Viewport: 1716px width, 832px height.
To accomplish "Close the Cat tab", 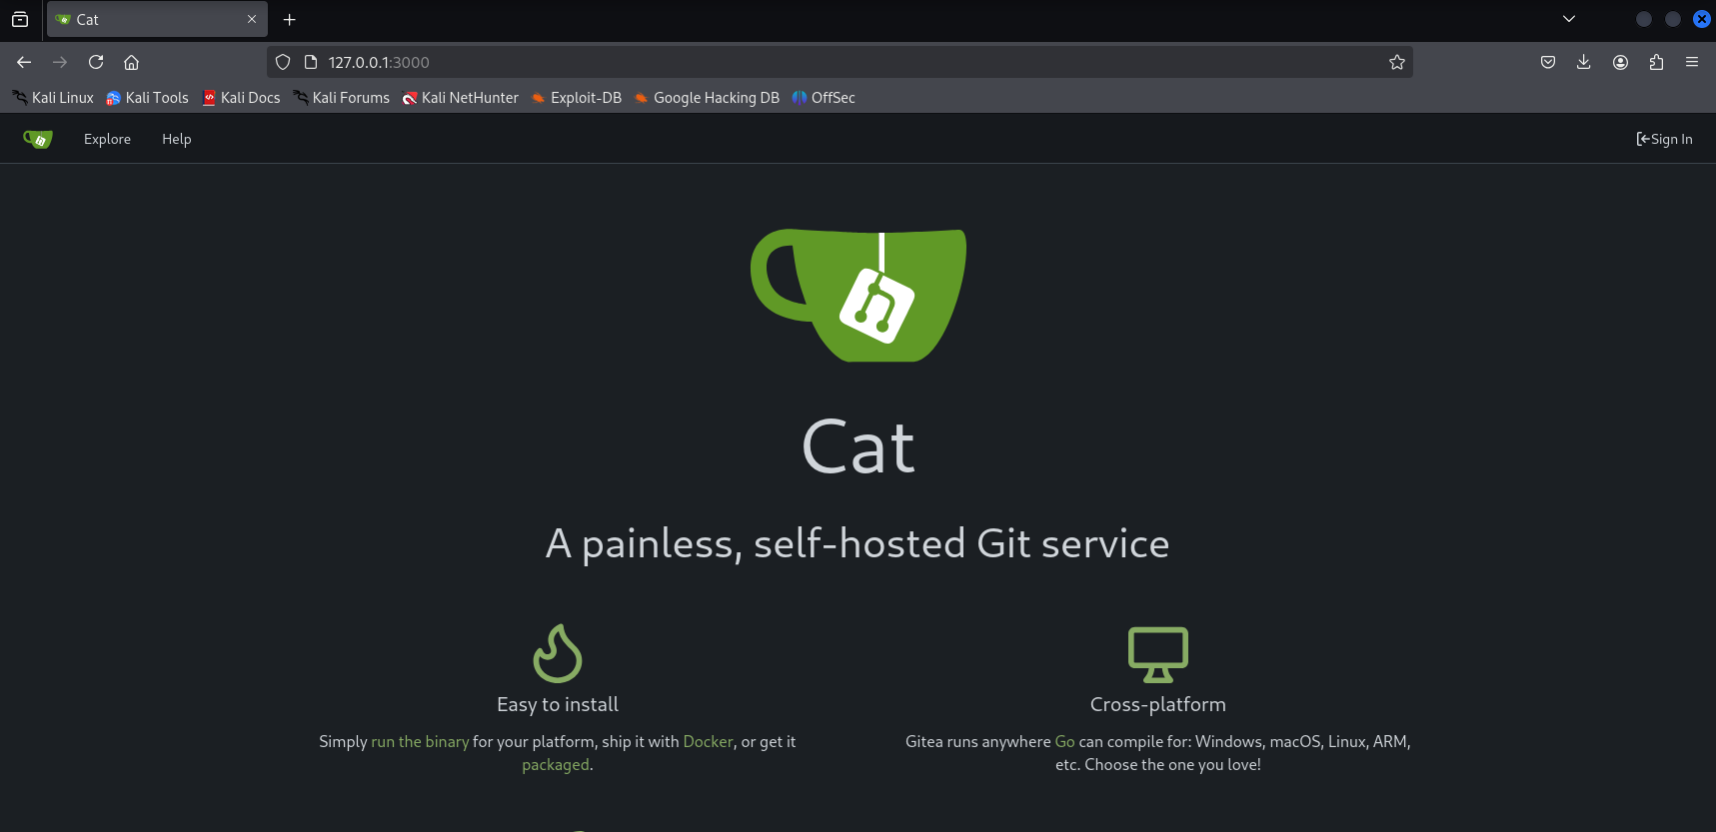I will point(252,19).
